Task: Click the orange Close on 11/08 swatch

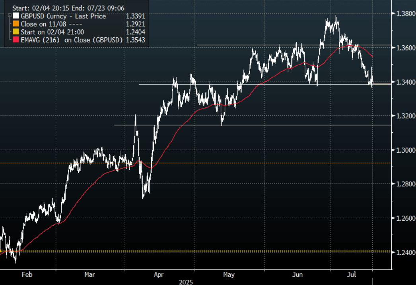Action: coord(16,24)
